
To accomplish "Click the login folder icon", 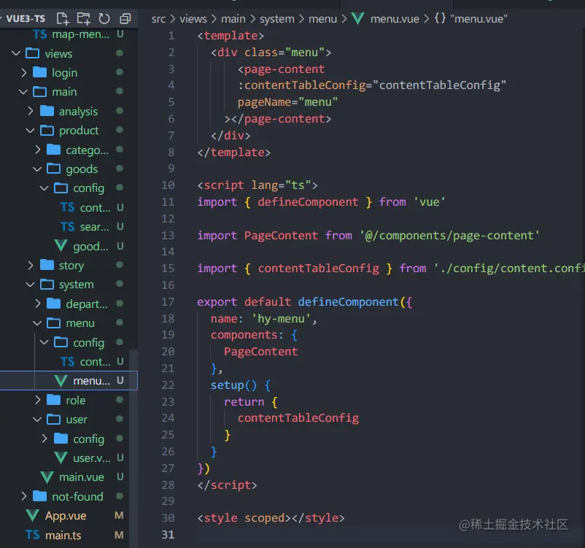I will pyautogui.click(x=39, y=72).
